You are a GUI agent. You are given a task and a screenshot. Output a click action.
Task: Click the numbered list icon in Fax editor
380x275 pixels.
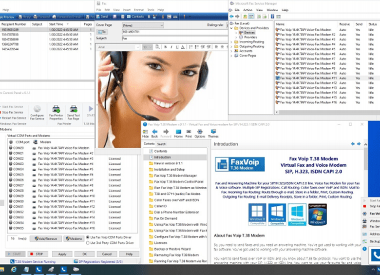point(191,47)
